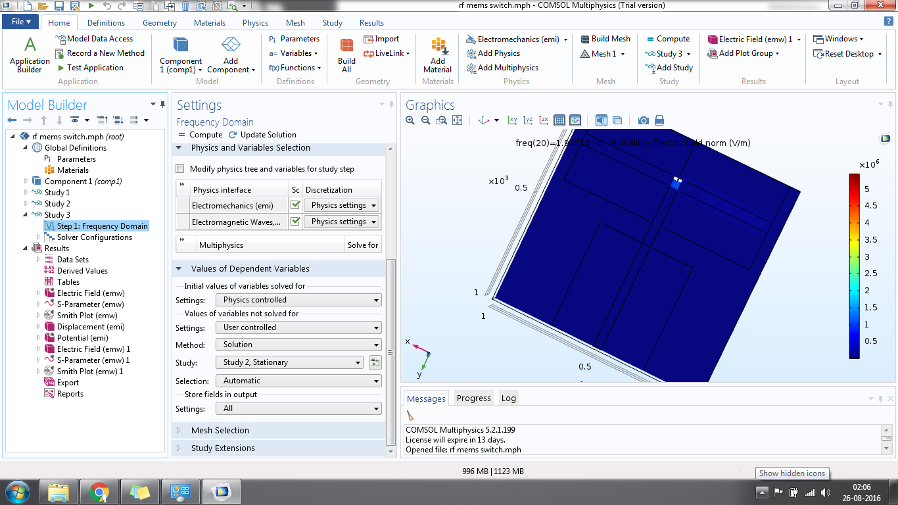Image resolution: width=898 pixels, height=505 pixels.
Task: Expand Component 1 in Model Builder tree
Action: [x=27, y=181]
